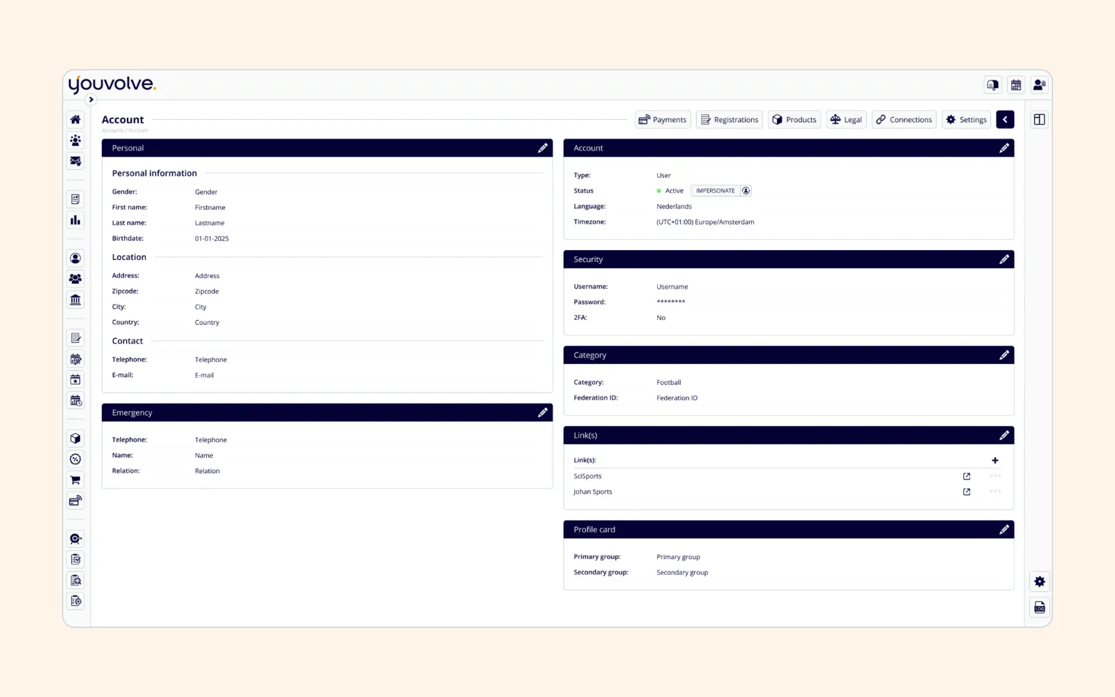Open the single user account sidebar icon
The width and height of the screenshot is (1115, 697).
point(75,258)
